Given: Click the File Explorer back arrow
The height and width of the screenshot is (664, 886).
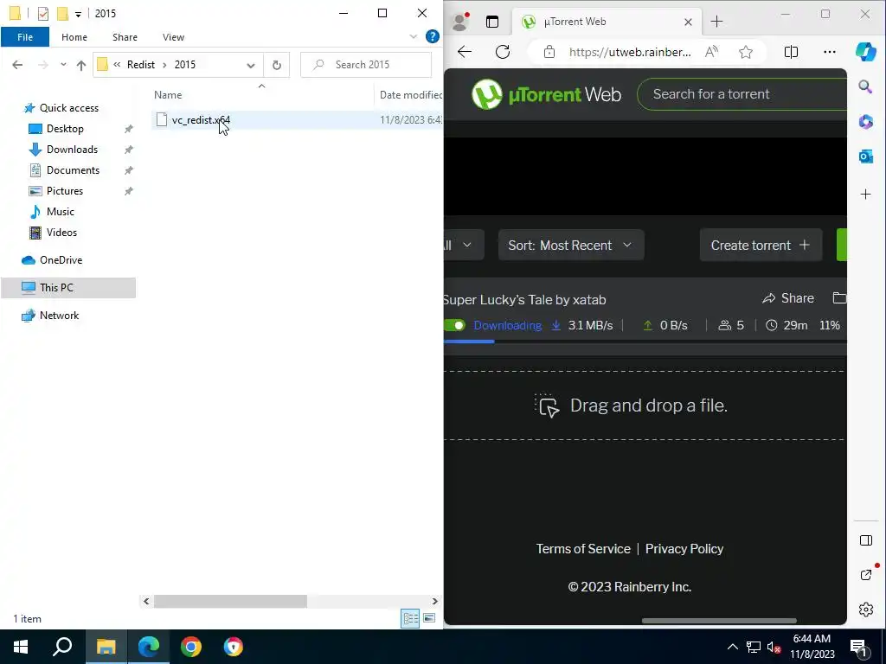Looking at the screenshot, I should coord(17,65).
